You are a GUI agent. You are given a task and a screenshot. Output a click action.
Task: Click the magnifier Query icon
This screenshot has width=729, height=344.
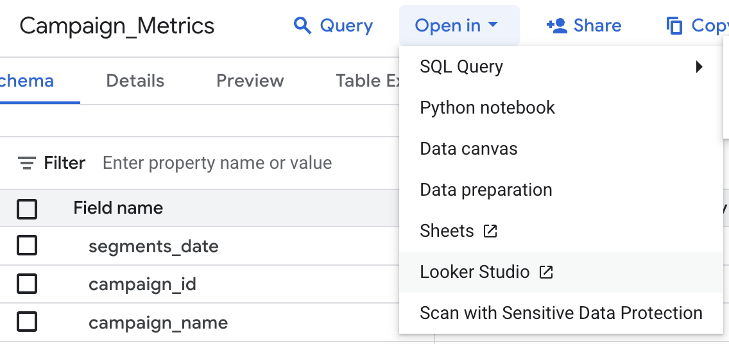302,26
